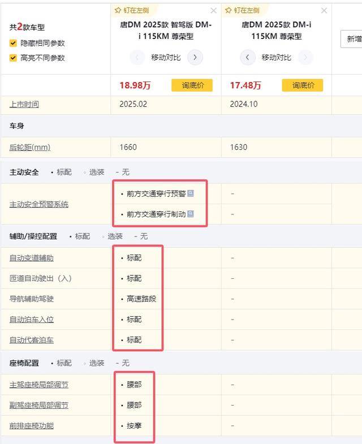Click the 18.98万 price
The height and width of the screenshot is (444, 362).
pos(135,85)
